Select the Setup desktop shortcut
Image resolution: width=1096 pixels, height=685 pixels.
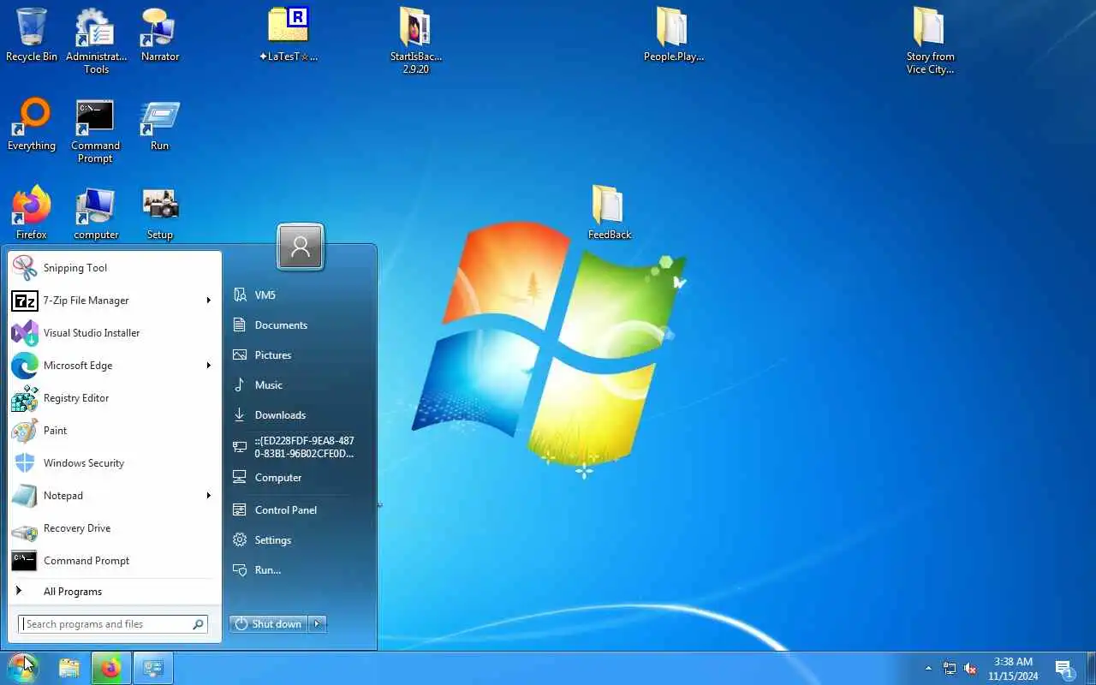pos(160,213)
